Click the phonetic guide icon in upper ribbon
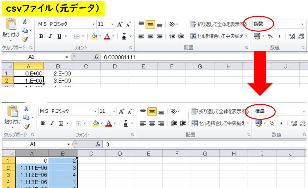Screen dimensions: 308x188 click(x=124, y=36)
